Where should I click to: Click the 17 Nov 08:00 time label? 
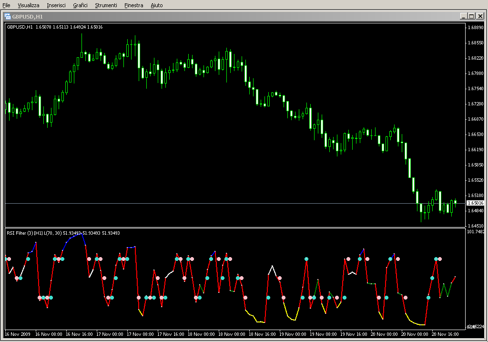pyautogui.click(x=140, y=334)
